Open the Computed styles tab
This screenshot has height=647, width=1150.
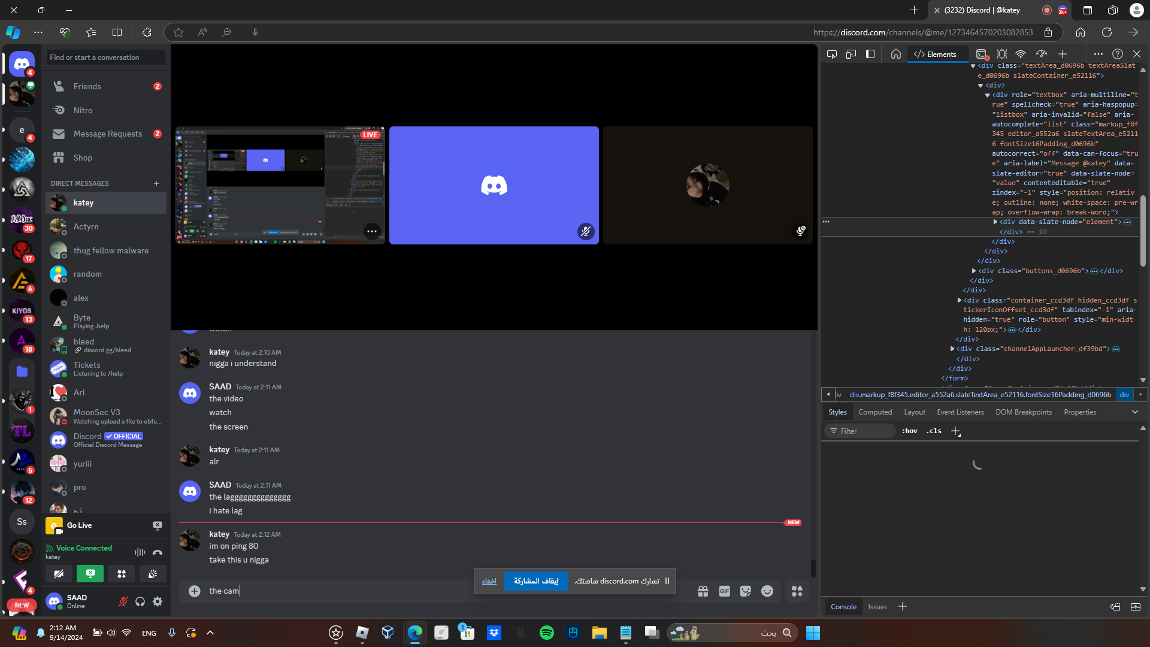point(875,412)
